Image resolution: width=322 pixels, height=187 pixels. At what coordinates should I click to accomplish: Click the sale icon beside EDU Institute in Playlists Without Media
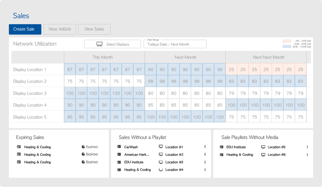coord(222,147)
